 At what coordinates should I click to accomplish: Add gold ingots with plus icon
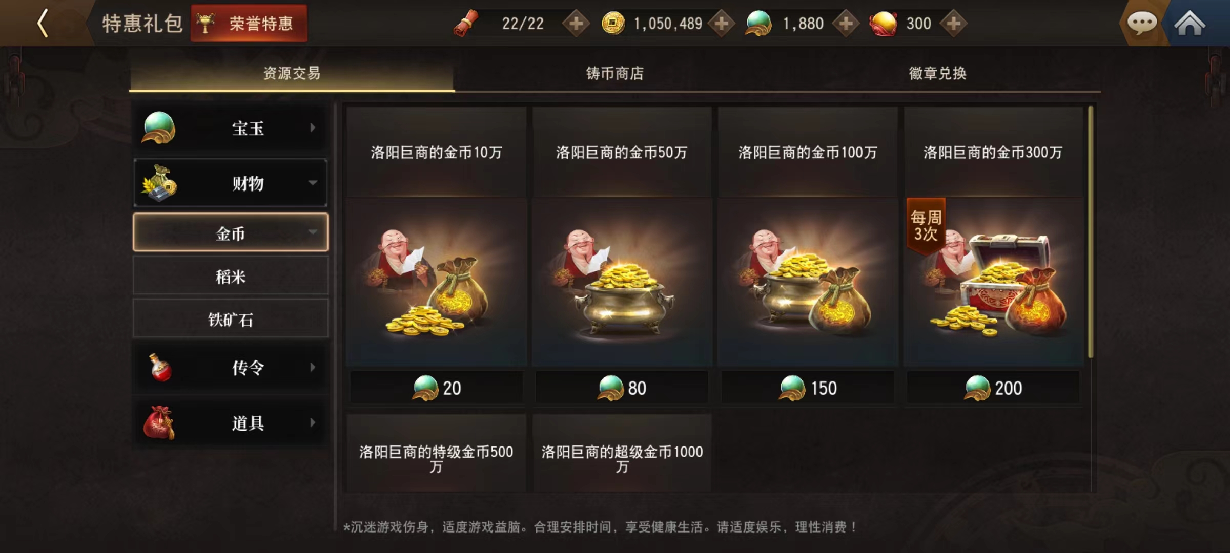pos(954,24)
